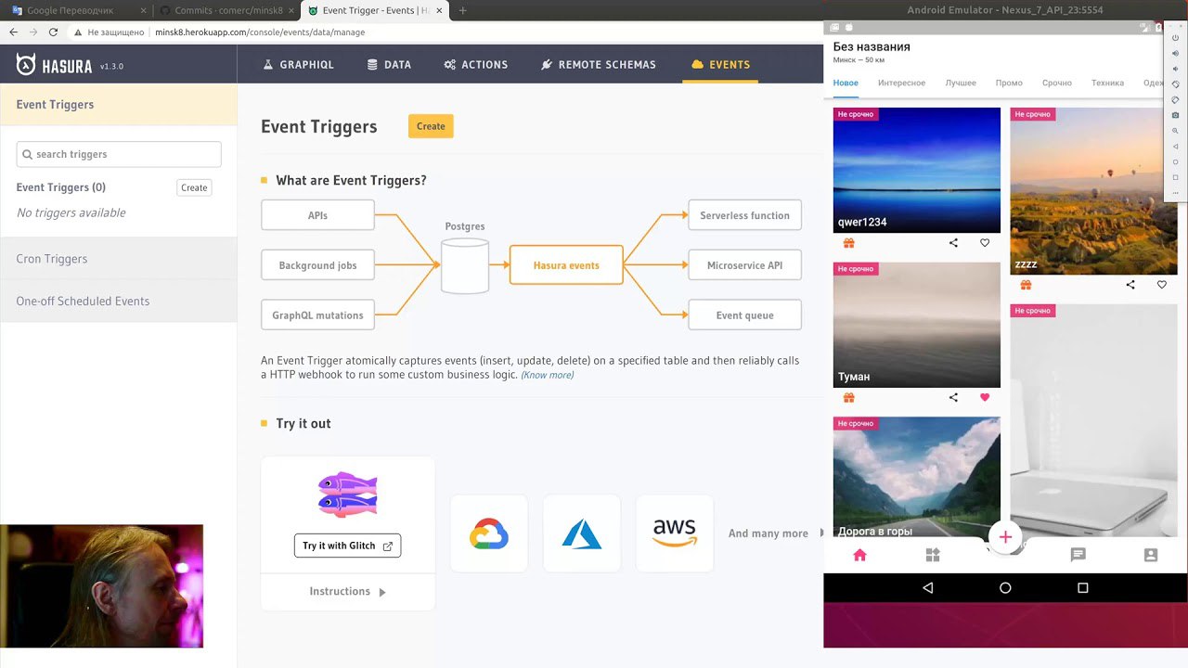Click the gift icon under qwer1234
Viewport: 1188px width, 668px height.
point(848,243)
